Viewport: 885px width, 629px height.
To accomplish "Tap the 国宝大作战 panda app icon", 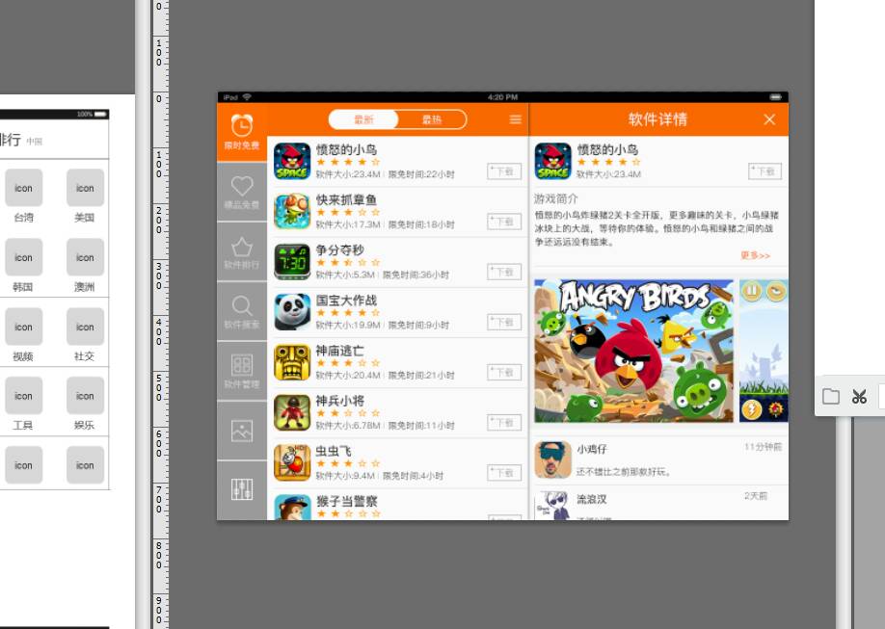I will click(x=292, y=311).
